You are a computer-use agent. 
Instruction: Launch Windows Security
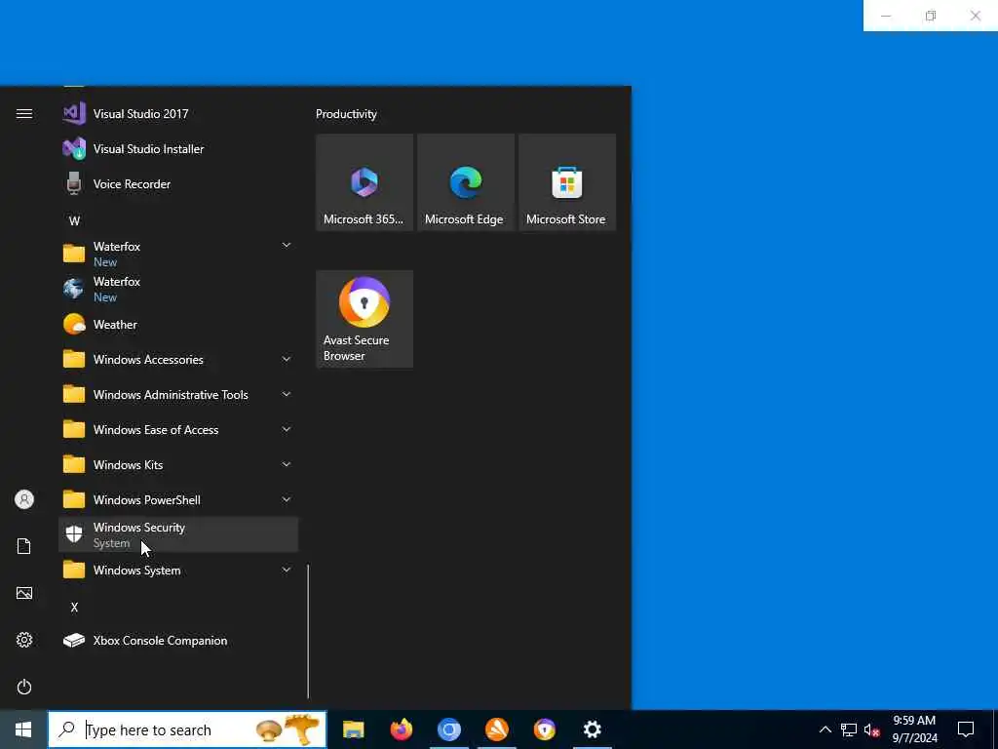coord(178,534)
